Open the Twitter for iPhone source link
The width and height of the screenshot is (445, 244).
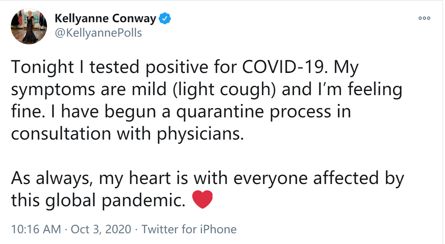tap(189, 229)
